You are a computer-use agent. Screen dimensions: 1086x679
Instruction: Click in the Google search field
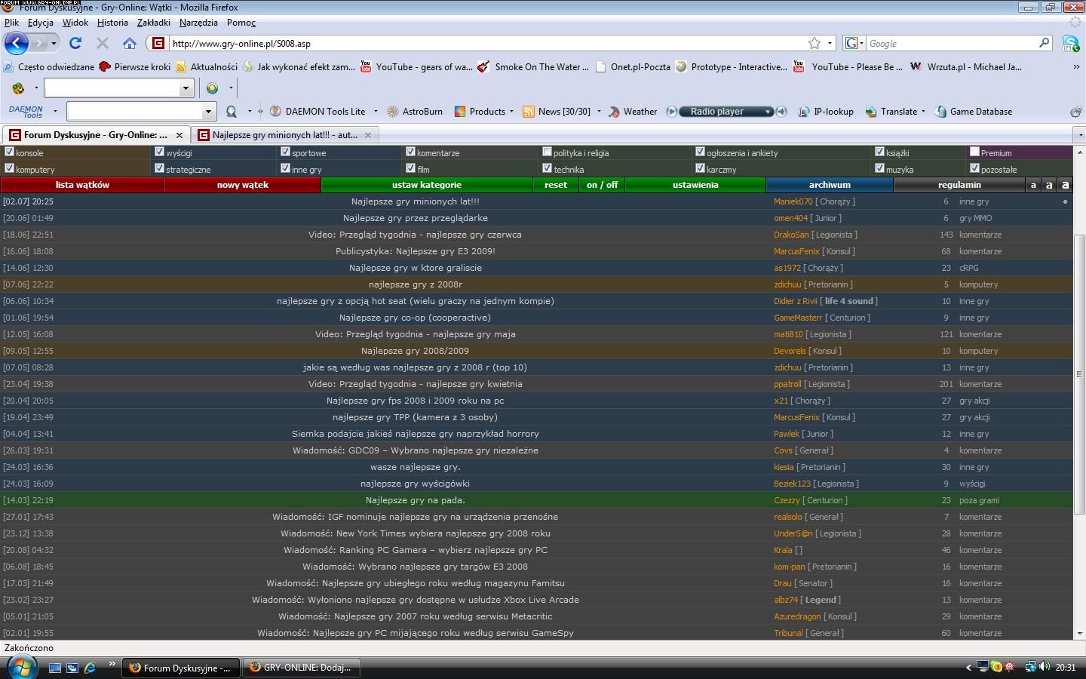[952, 44]
